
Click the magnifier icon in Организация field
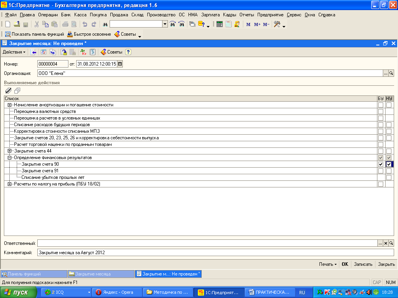[x=391, y=73]
